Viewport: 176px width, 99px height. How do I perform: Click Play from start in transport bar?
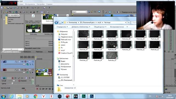43,89
